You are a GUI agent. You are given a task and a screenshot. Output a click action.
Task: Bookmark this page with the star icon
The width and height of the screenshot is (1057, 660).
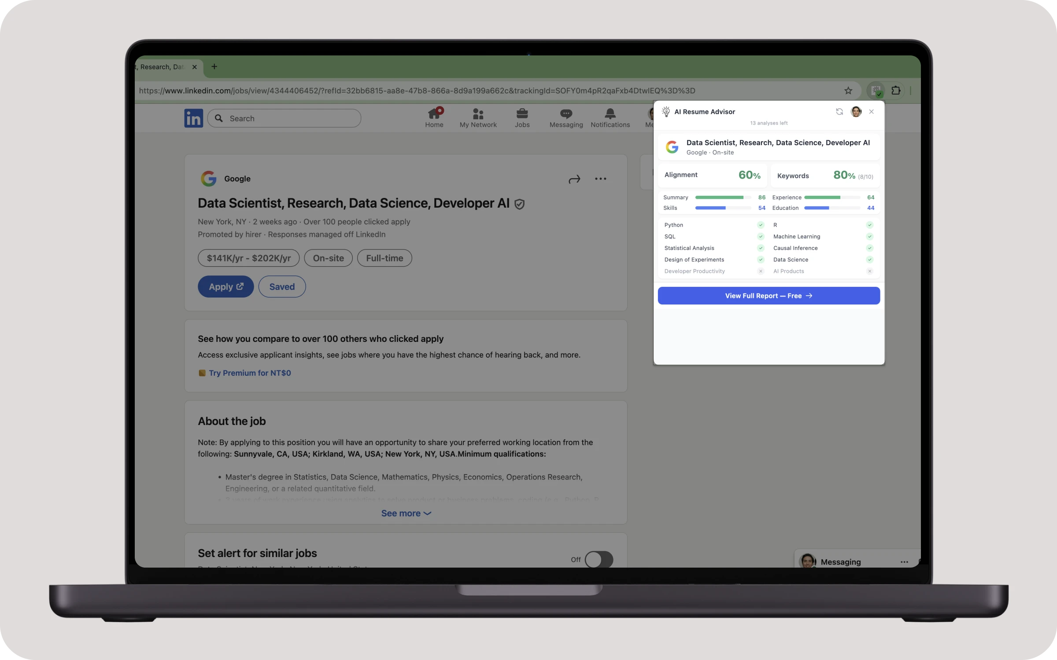click(x=848, y=91)
